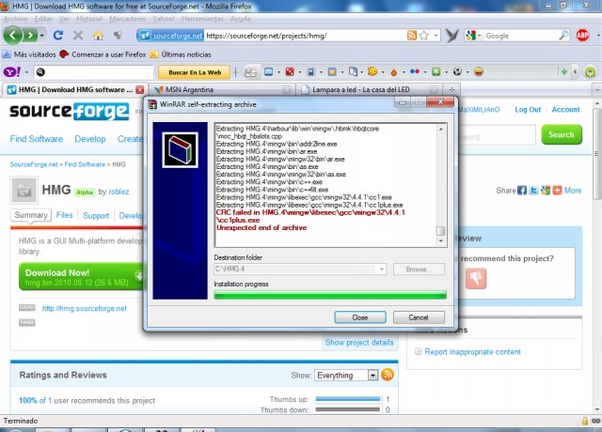The height and width of the screenshot is (432, 602).
Task: Open Archivo menu
Action: pos(16,19)
